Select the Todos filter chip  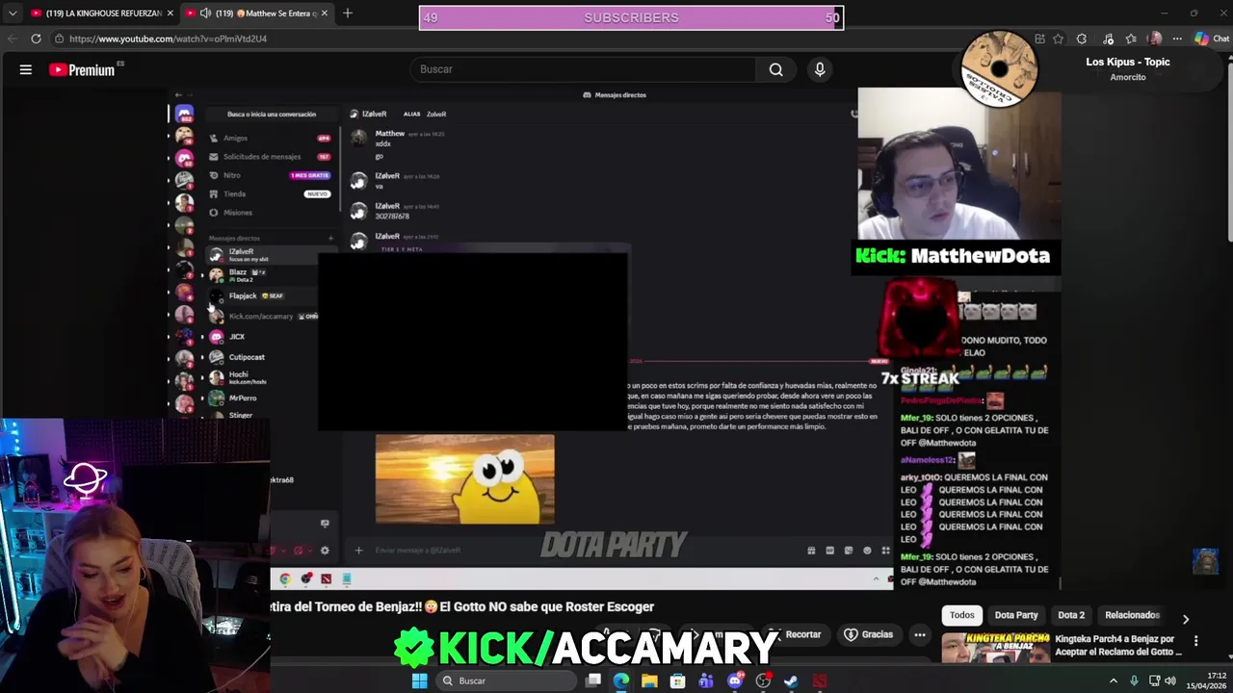click(962, 615)
